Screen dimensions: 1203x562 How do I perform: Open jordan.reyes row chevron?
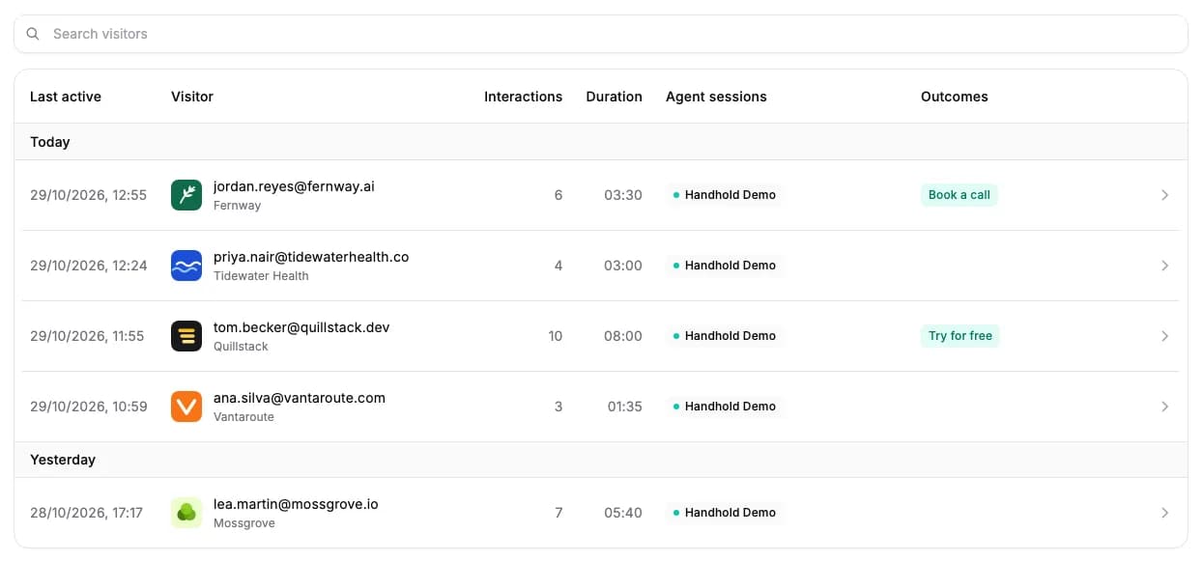pyautogui.click(x=1164, y=195)
